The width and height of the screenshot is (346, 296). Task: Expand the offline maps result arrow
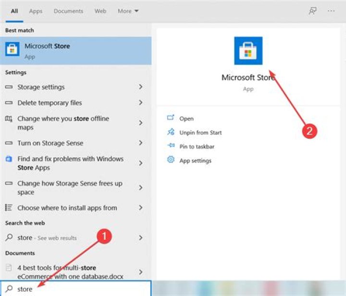140,123
